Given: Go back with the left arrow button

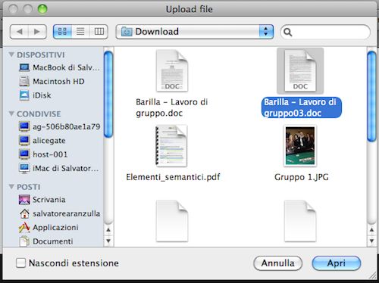Looking at the screenshot, I should click(19, 32).
